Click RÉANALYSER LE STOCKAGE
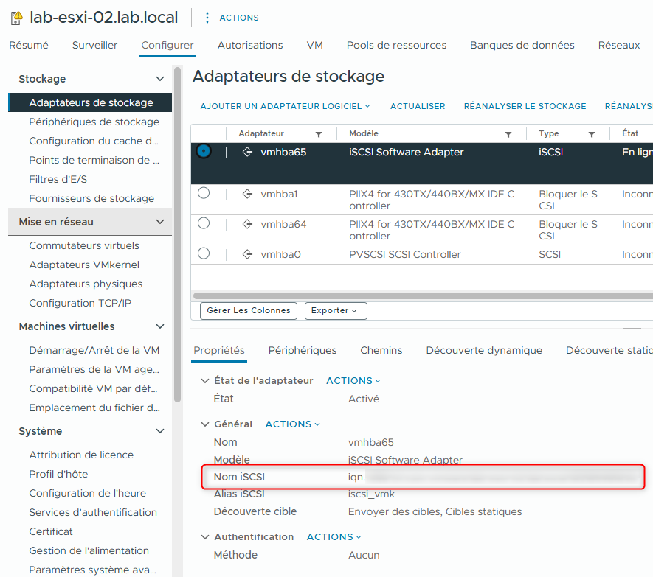Screen dimensions: 653x577 (x=525, y=105)
